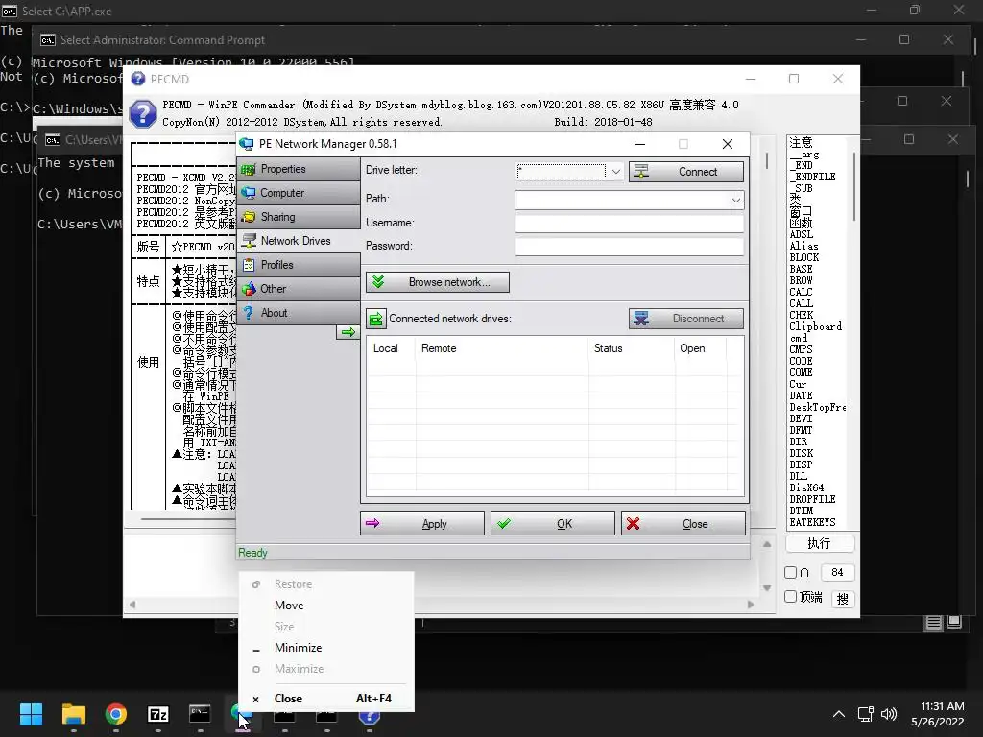The height and width of the screenshot is (737, 983).
Task: Switch to the Computer tab
Action: tap(299, 193)
